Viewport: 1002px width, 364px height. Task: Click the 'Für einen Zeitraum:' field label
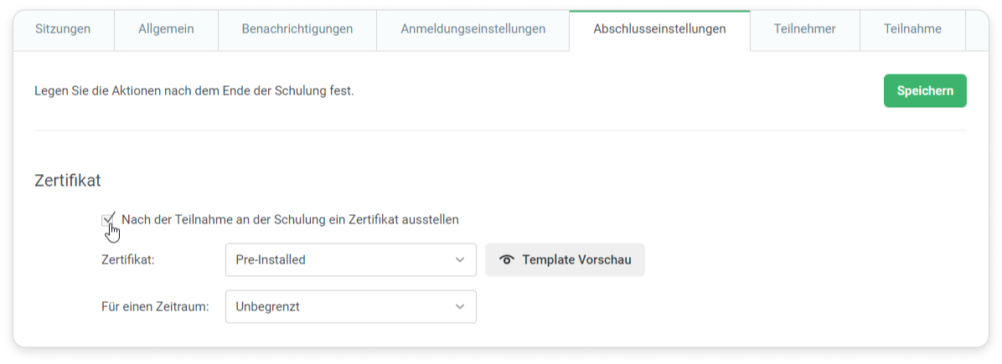pos(154,306)
